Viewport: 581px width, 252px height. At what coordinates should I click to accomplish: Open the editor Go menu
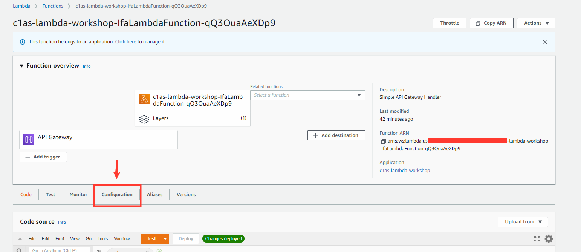coord(89,239)
